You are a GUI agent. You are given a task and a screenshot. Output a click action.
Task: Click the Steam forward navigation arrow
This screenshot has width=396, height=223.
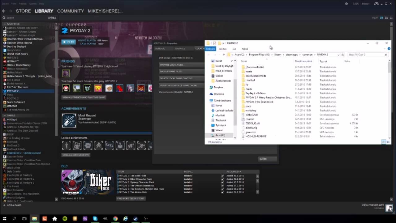11,11
